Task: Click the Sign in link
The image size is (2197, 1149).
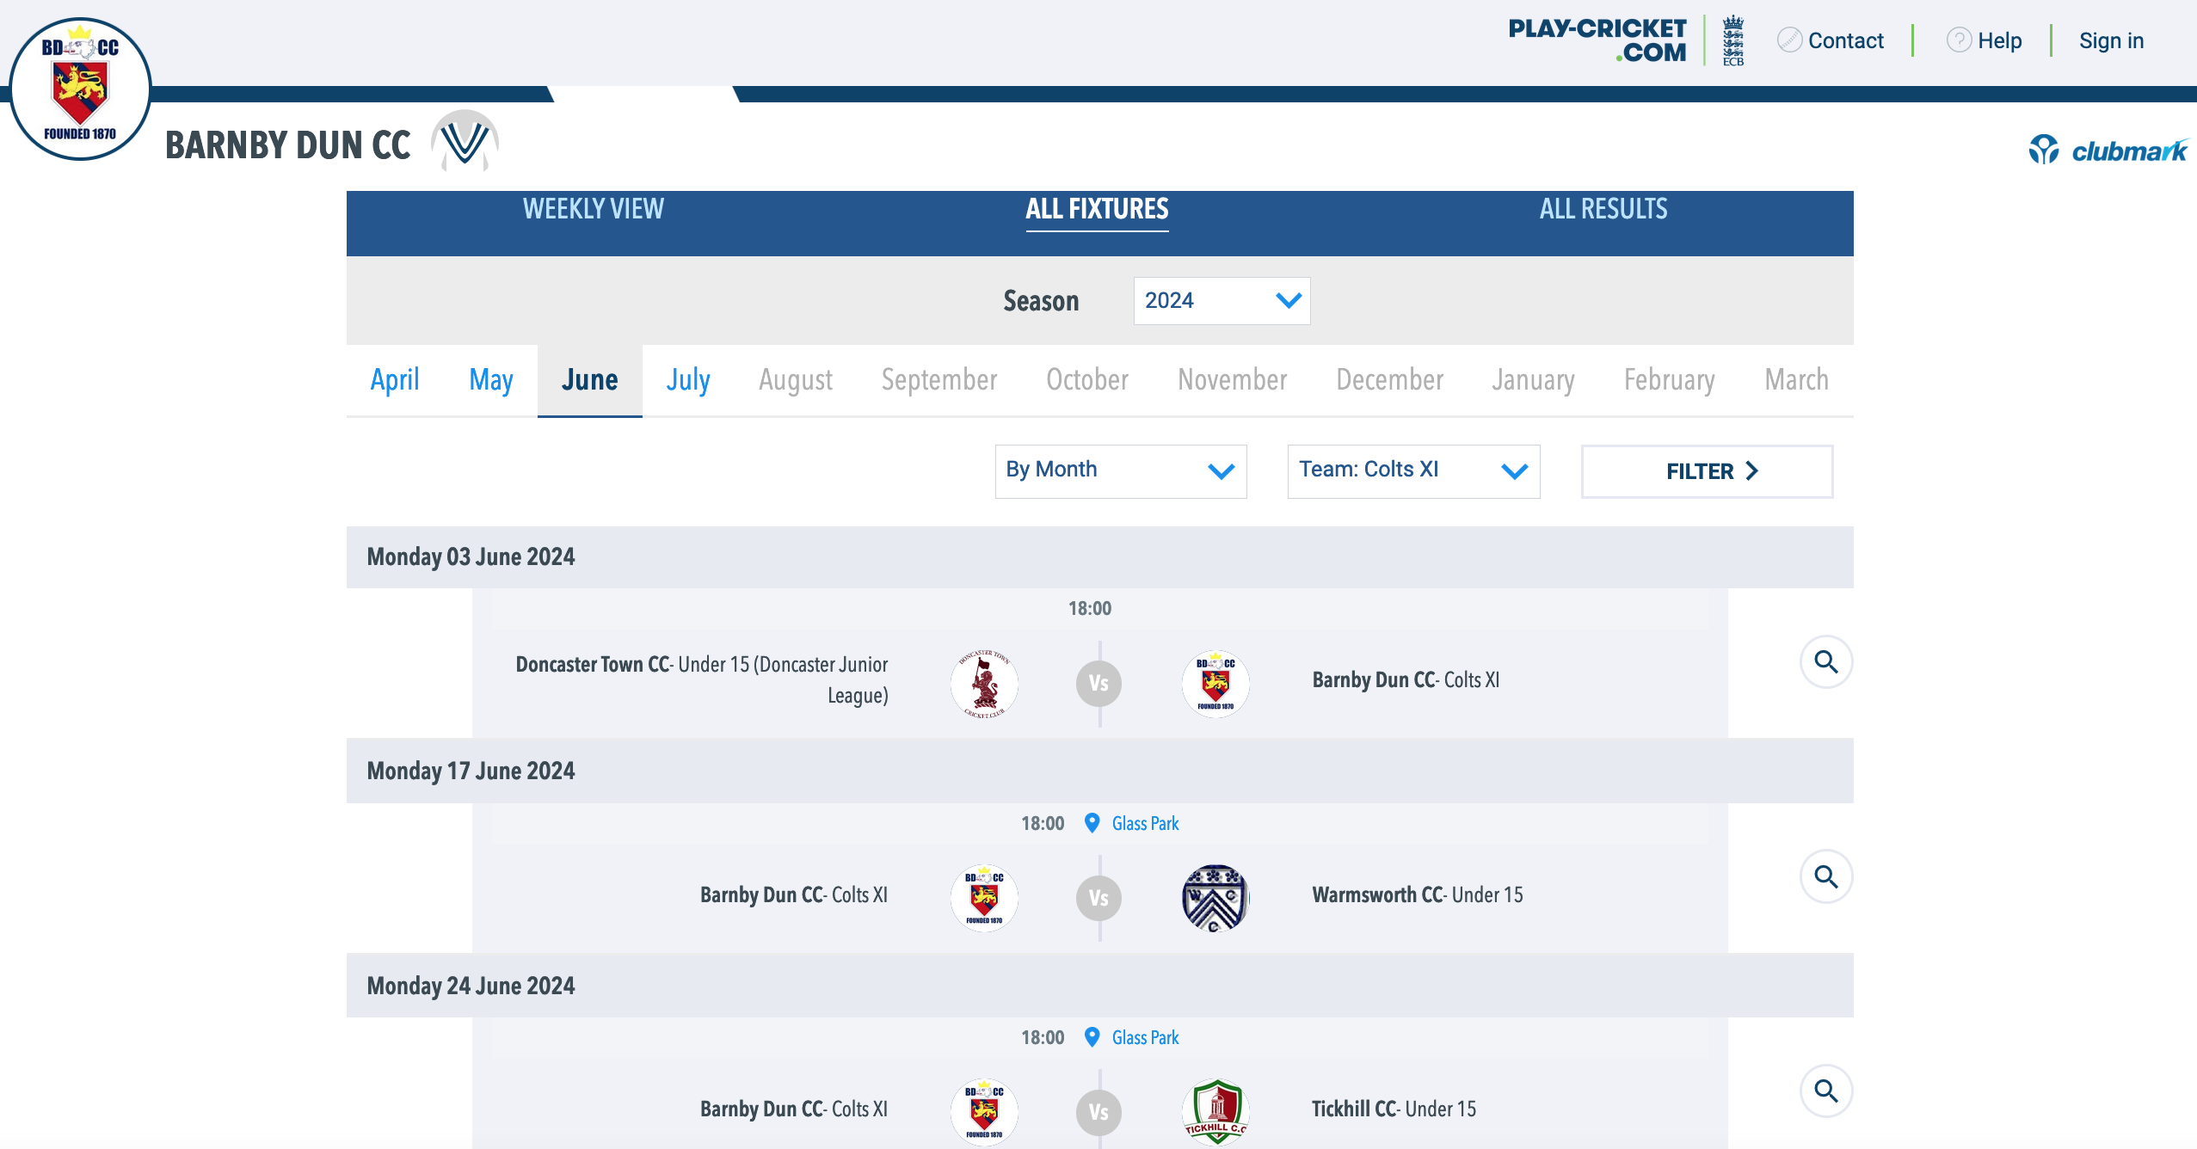Action: (x=2111, y=40)
